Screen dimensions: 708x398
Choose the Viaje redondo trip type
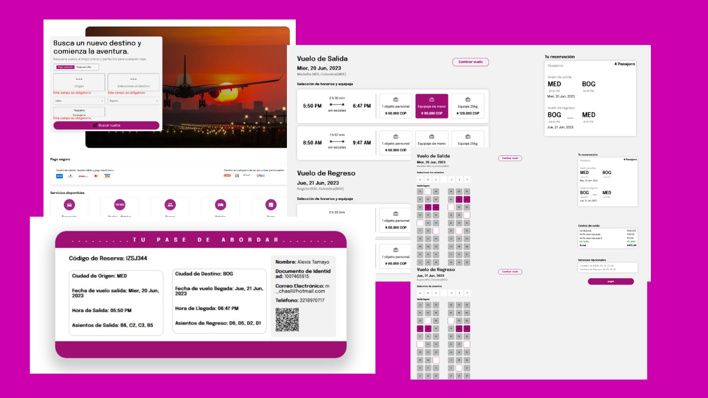[65, 67]
